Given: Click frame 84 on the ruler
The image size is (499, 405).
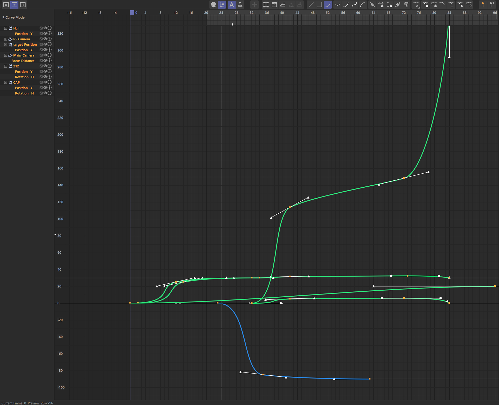Looking at the screenshot, I should [x=449, y=12].
